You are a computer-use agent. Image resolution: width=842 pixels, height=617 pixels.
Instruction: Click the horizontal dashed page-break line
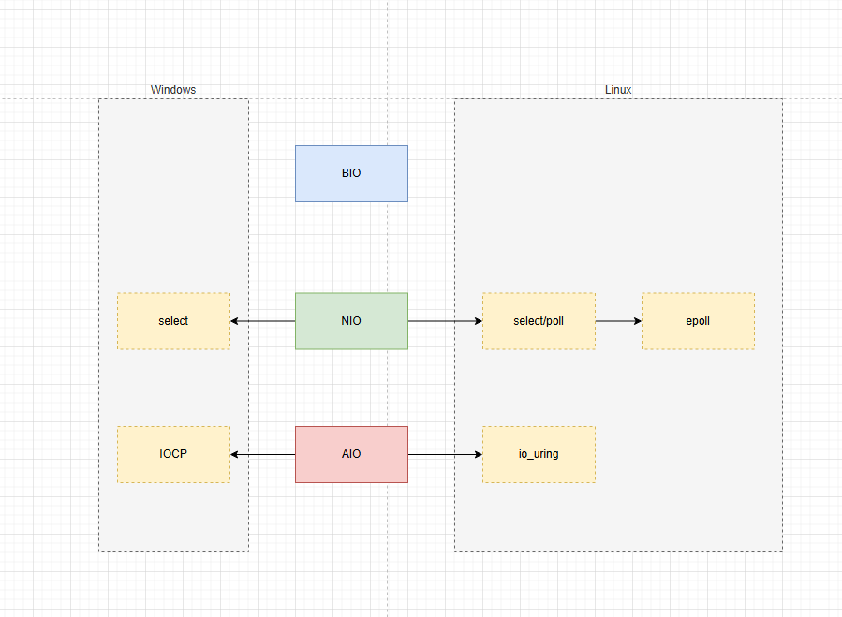tap(47, 98)
